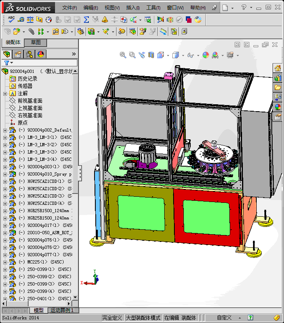
Task: Run the spell checker tool (ABC icon)
Action: click(x=11, y=20)
